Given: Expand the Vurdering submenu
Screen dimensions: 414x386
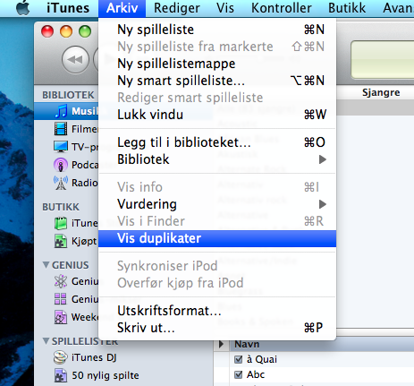Looking at the screenshot, I should click(217, 204).
